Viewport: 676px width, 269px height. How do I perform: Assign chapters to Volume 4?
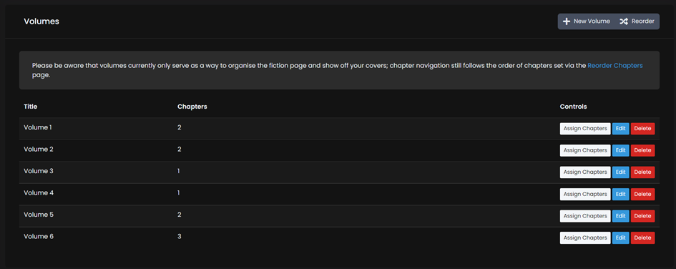585,194
